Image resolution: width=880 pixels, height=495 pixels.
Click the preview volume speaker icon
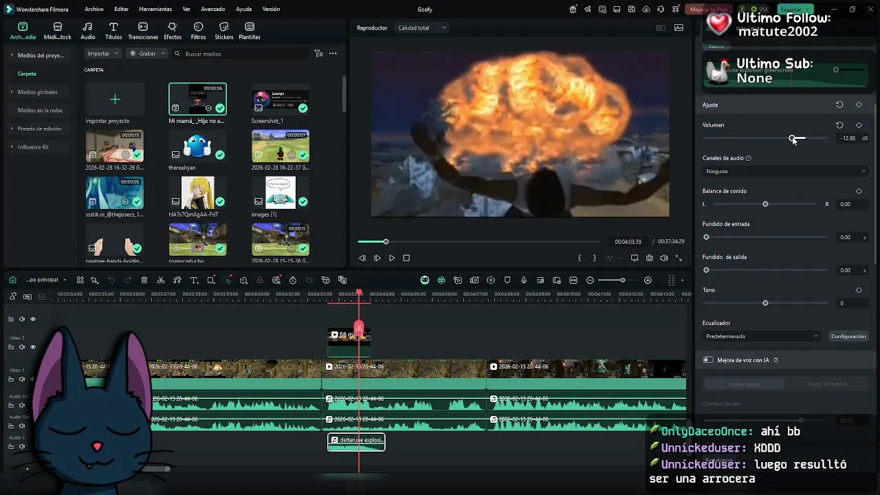pyautogui.click(x=664, y=258)
